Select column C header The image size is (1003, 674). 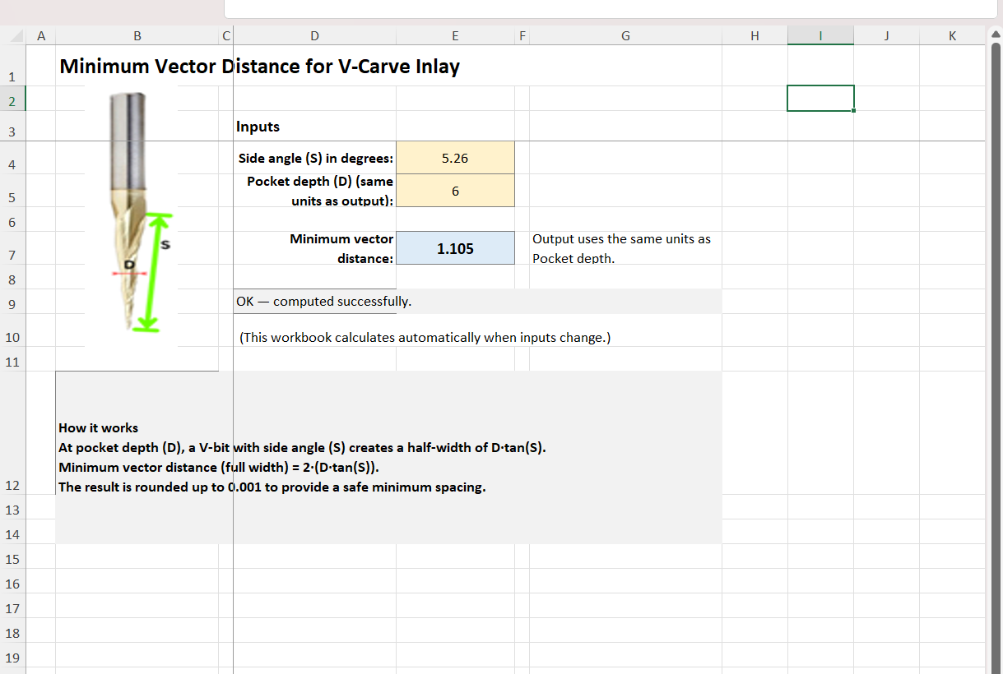pyautogui.click(x=225, y=35)
